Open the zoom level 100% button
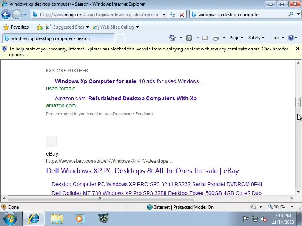Viewport: 302px width, 226px height. pyautogui.click(x=277, y=207)
